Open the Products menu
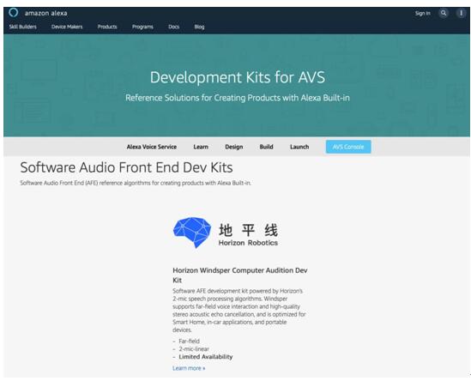The image size is (471, 381). 107,27
